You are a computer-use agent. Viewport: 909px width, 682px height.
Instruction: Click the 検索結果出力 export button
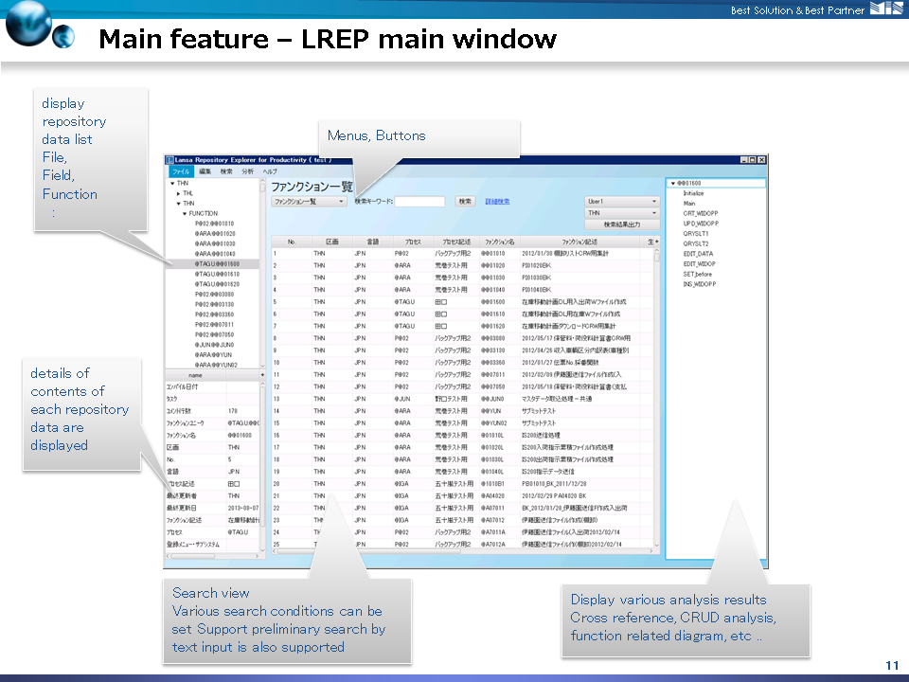622,224
